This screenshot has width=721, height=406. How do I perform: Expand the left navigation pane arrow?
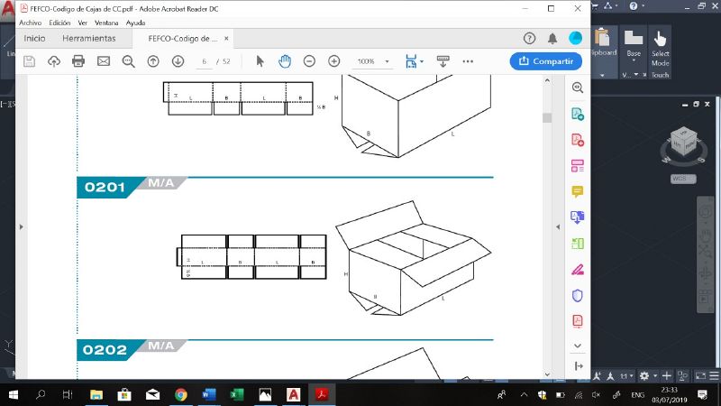click(x=21, y=227)
